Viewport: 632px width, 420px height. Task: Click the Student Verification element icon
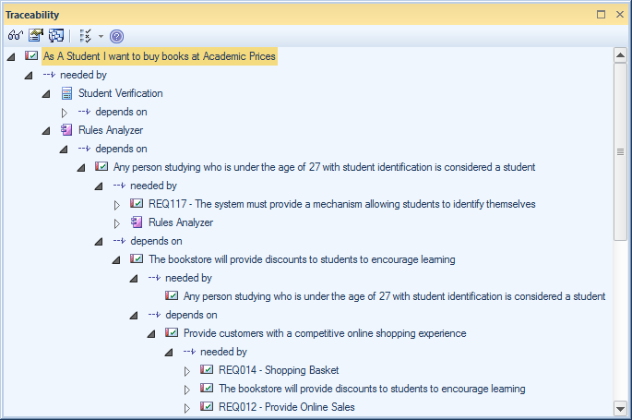(x=67, y=93)
